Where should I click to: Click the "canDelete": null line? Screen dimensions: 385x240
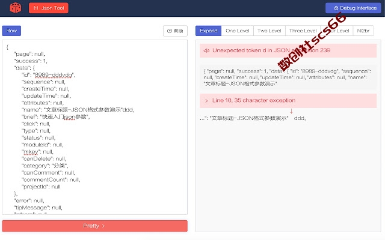click(44, 158)
